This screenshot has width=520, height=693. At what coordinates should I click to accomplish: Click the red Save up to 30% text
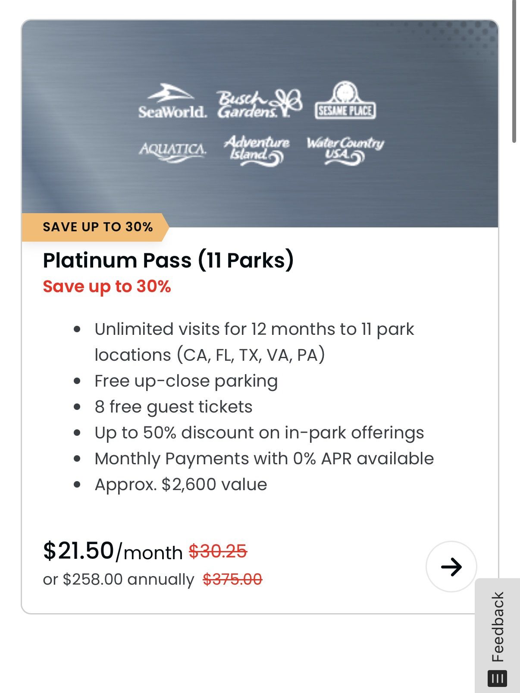(x=107, y=287)
